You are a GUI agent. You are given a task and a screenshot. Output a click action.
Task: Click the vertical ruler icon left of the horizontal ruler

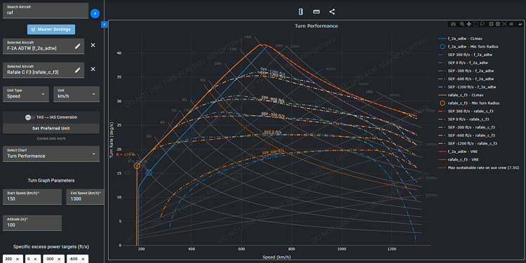pyautogui.click(x=301, y=12)
